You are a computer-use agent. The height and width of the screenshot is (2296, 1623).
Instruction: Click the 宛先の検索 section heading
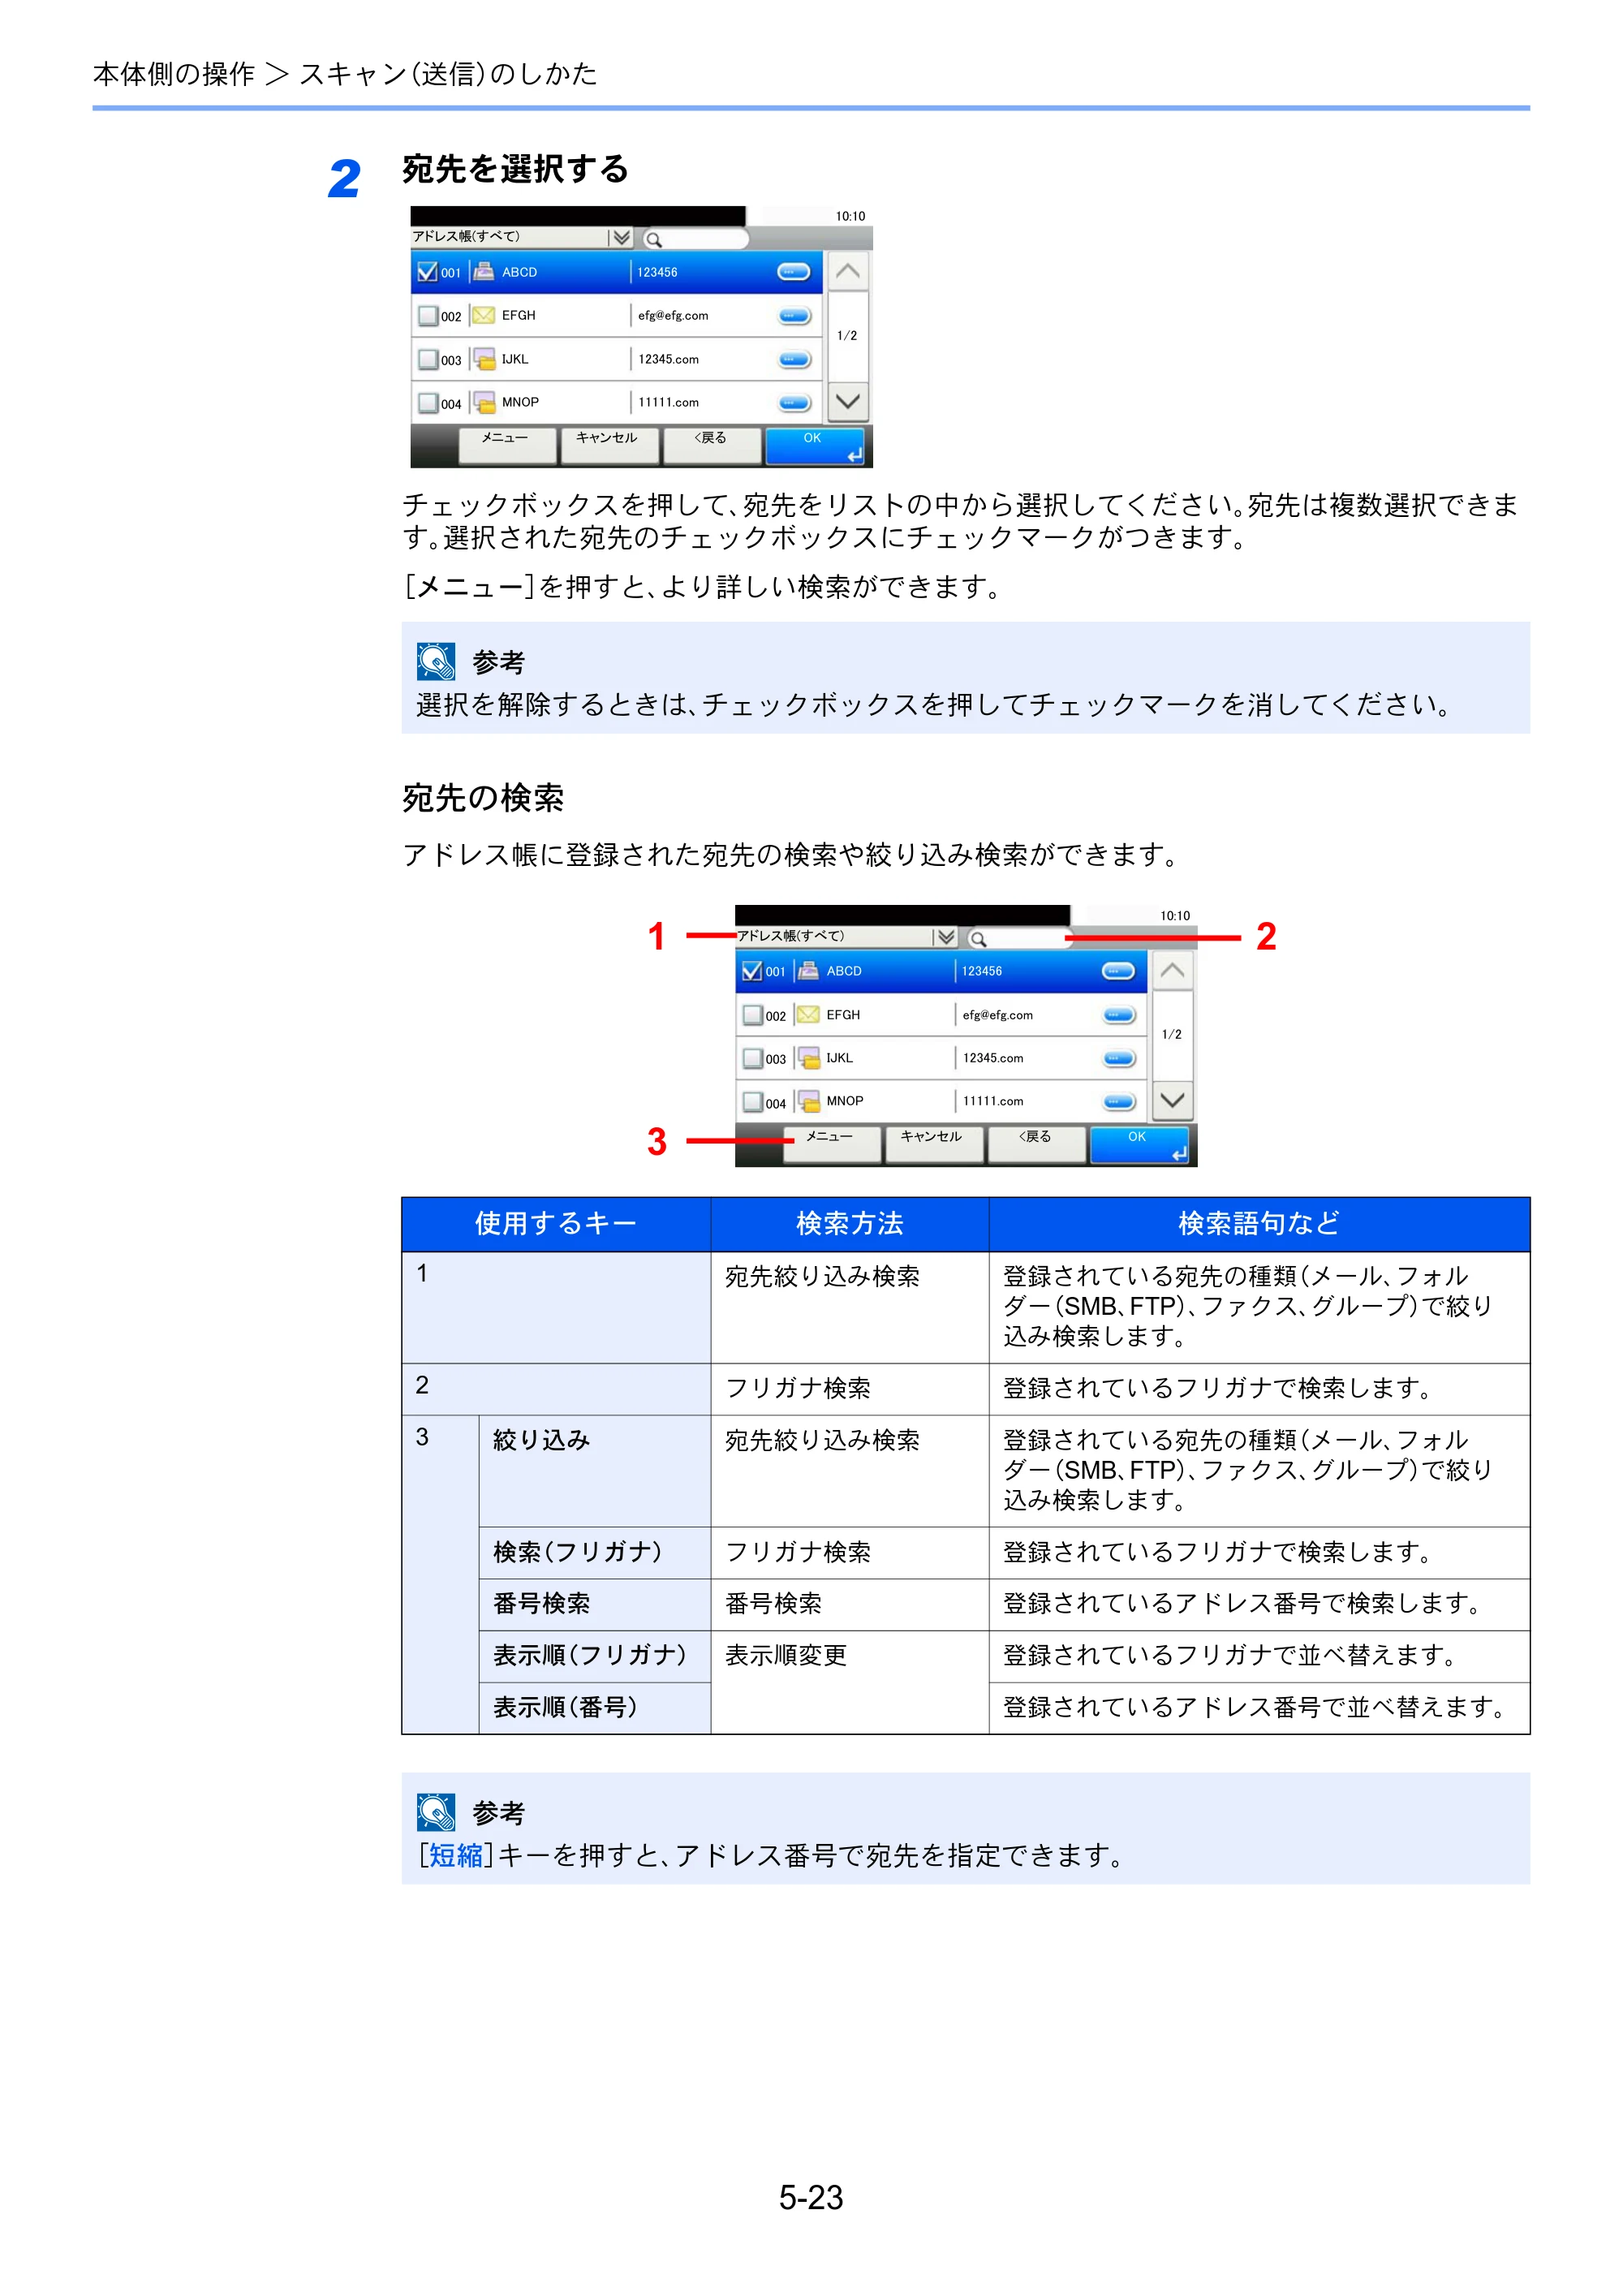point(483,799)
